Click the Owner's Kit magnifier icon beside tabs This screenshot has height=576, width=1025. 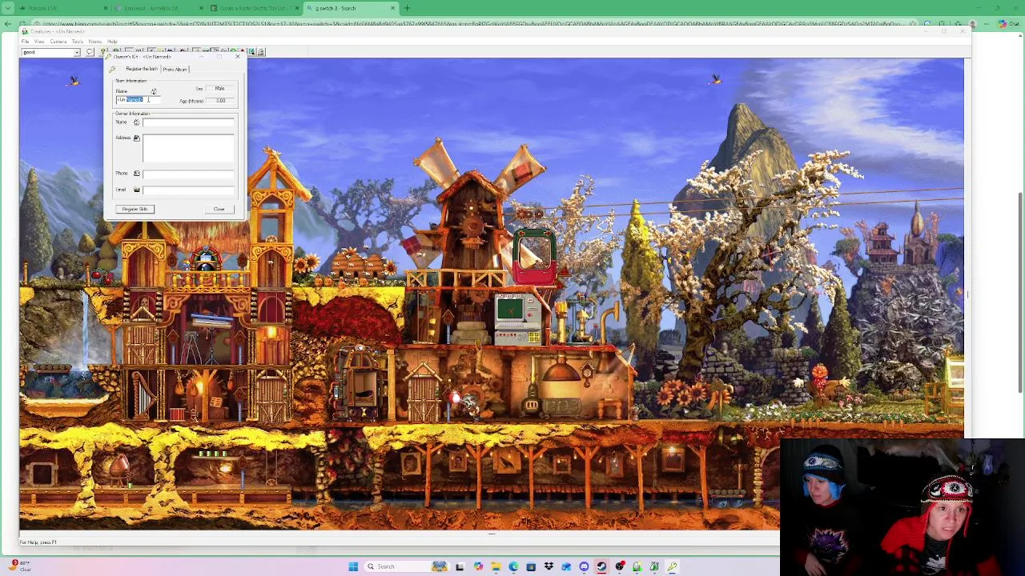tap(112, 69)
